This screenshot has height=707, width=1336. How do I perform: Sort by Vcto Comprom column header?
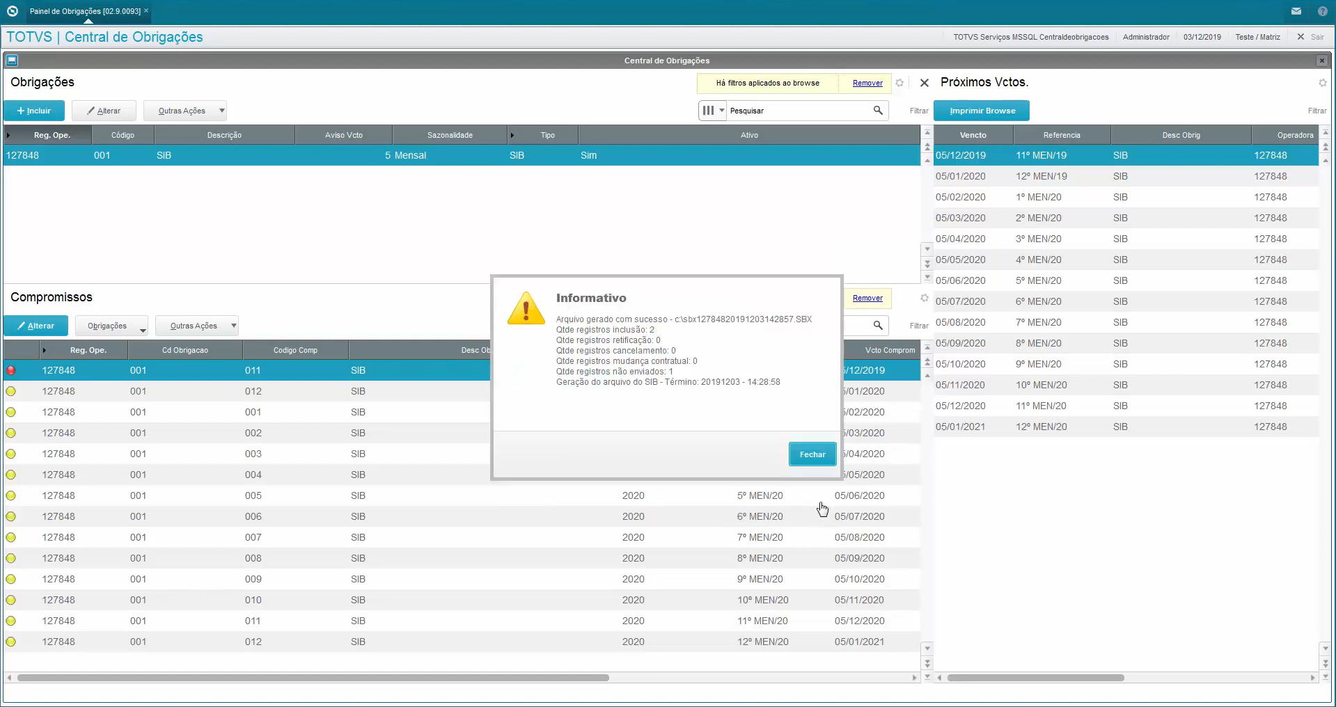click(x=882, y=350)
